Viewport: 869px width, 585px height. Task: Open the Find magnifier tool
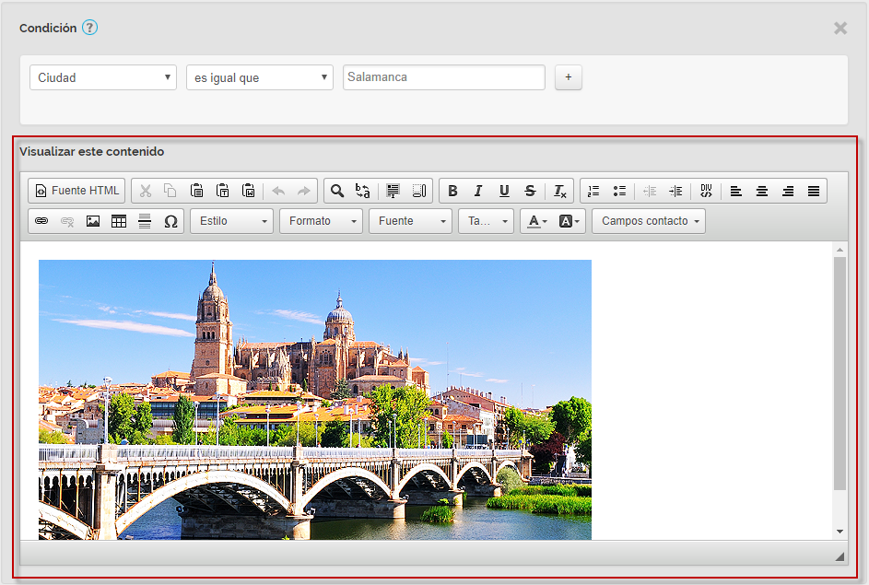(x=337, y=191)
